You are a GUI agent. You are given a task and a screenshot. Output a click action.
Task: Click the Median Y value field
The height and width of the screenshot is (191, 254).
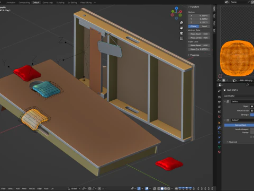coord(199,19)
